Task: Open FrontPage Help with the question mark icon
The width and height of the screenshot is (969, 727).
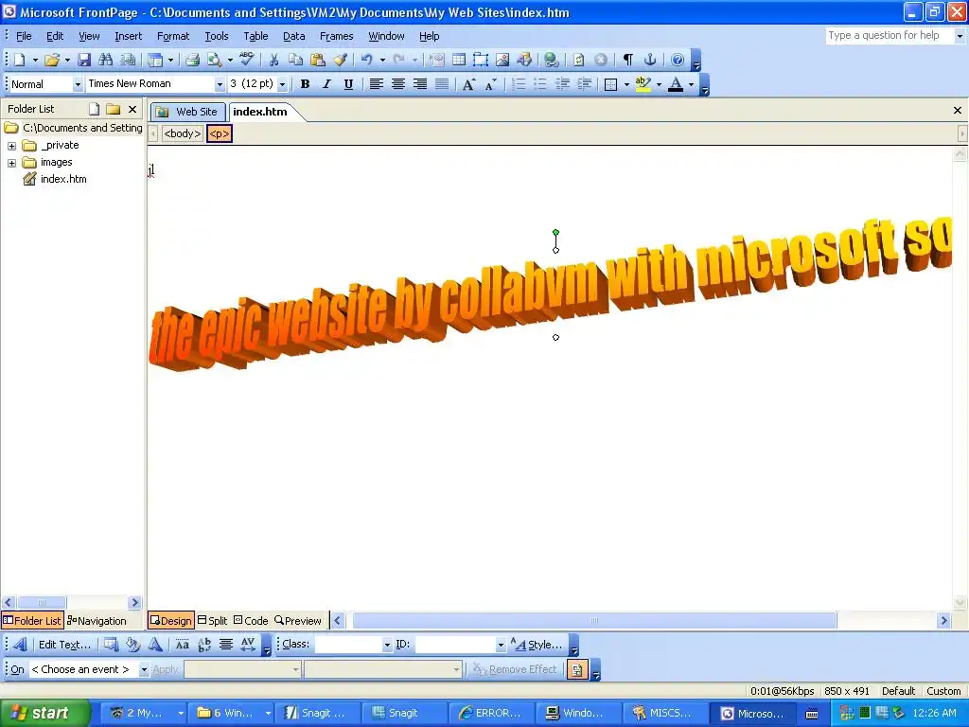Action: pos(678,60)
